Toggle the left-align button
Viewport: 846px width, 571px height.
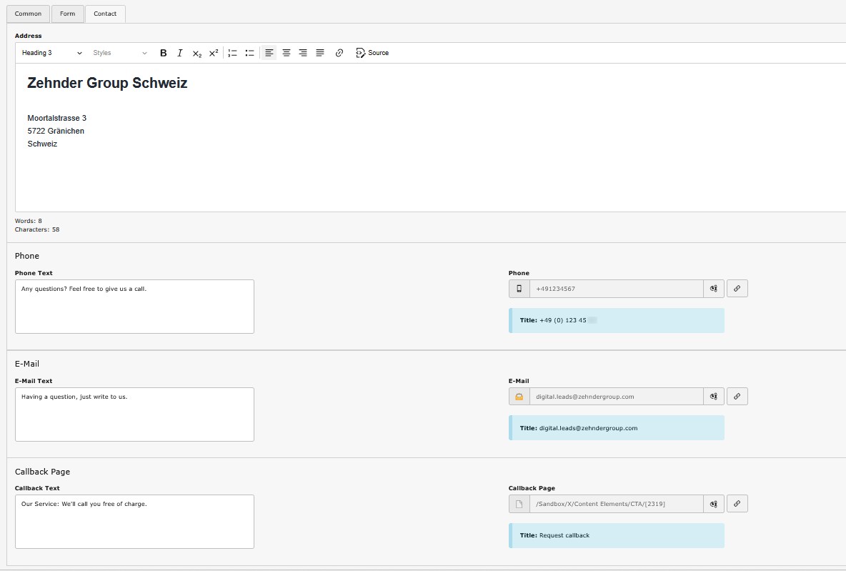click(x=269, y=53)
